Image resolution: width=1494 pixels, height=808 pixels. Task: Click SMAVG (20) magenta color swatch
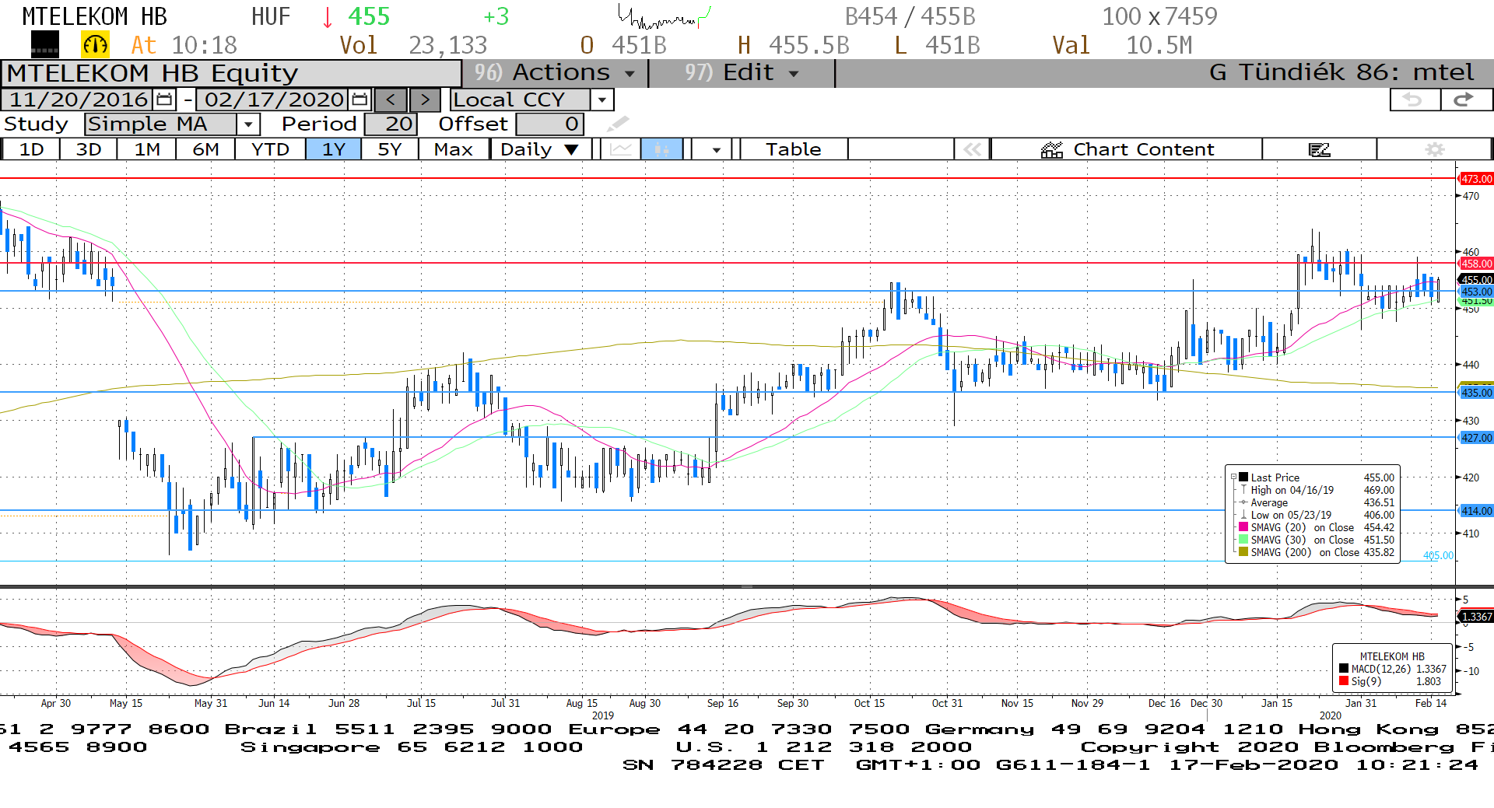(x=1243, y=527)
